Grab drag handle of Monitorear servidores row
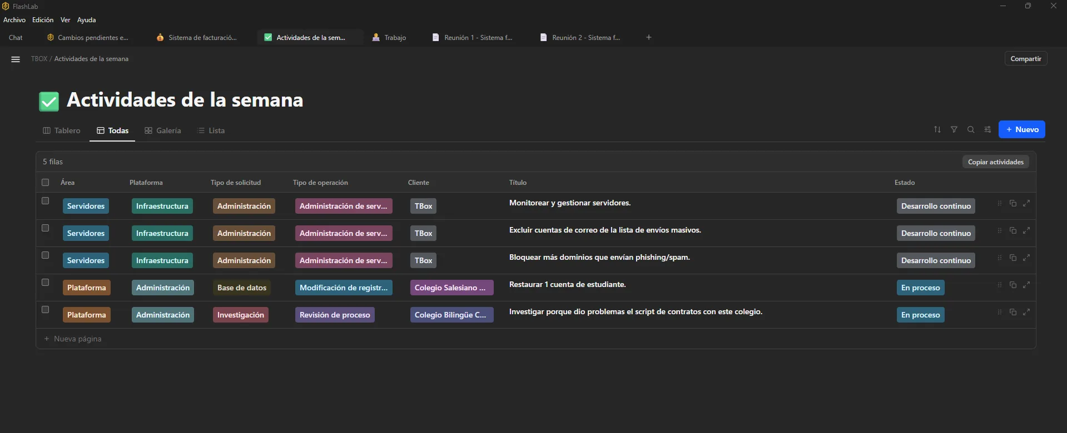Viewport: 1067px width, 433px height. (1000, 203)
